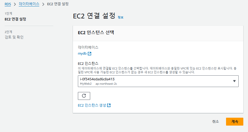Open the RDS breadcrumb link

8,4
